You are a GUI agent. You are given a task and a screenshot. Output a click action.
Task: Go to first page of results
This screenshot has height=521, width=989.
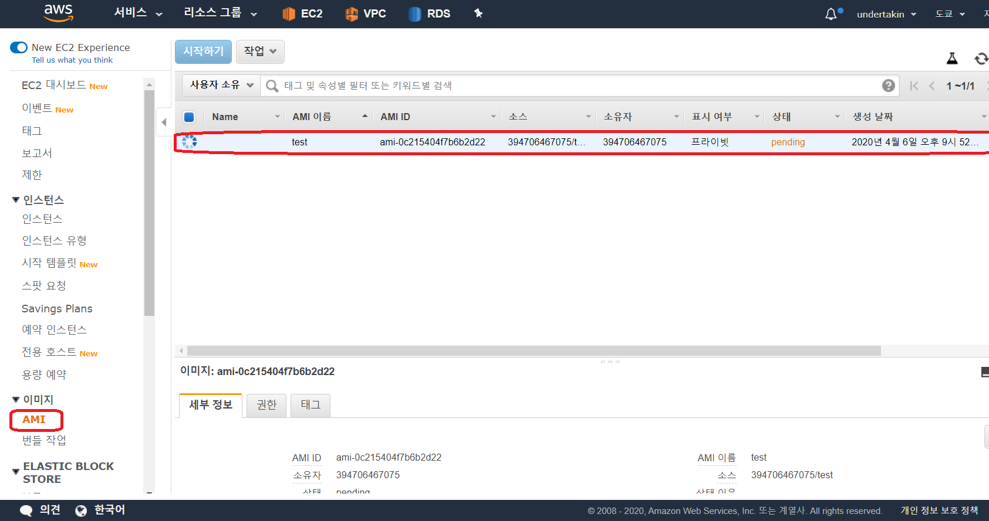tap(914, 86)
